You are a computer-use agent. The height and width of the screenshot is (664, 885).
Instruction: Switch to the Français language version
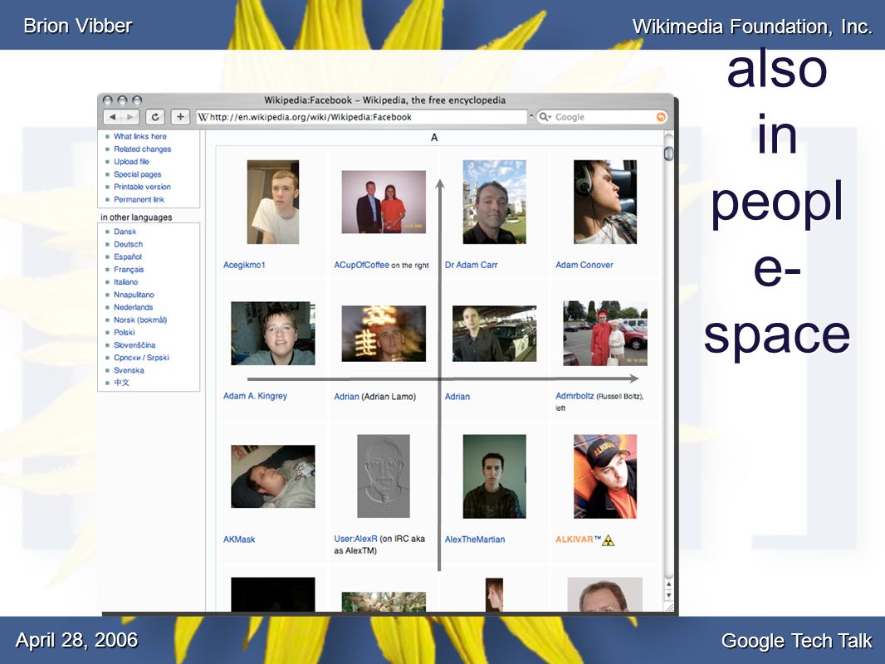[x=129, y=270]
